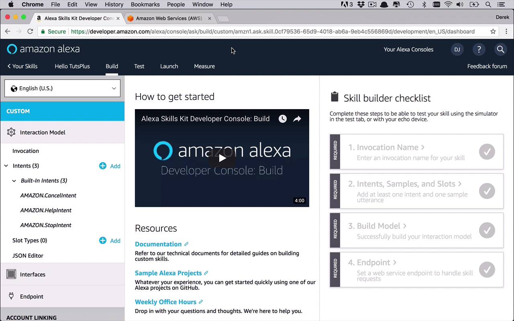This screenshot has height=321, width=514.
Task: Click the share arrow icon on video
Action: coord(297,119)
